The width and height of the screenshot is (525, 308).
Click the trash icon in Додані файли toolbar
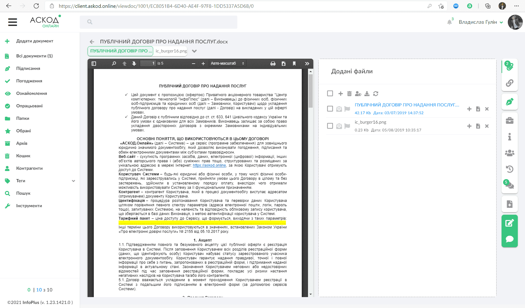tap(349, 94)
